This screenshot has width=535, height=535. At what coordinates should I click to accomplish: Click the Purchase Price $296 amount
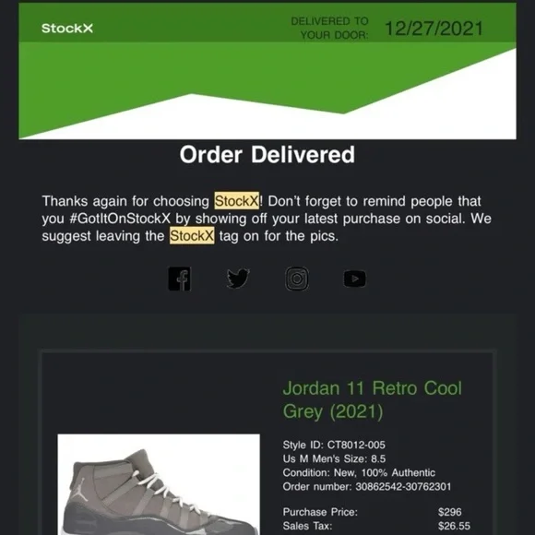point(450,512)
